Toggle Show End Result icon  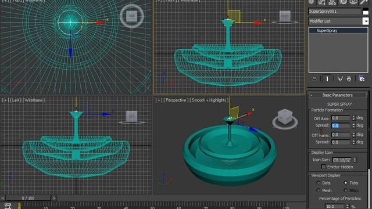[x=327, y=79]
